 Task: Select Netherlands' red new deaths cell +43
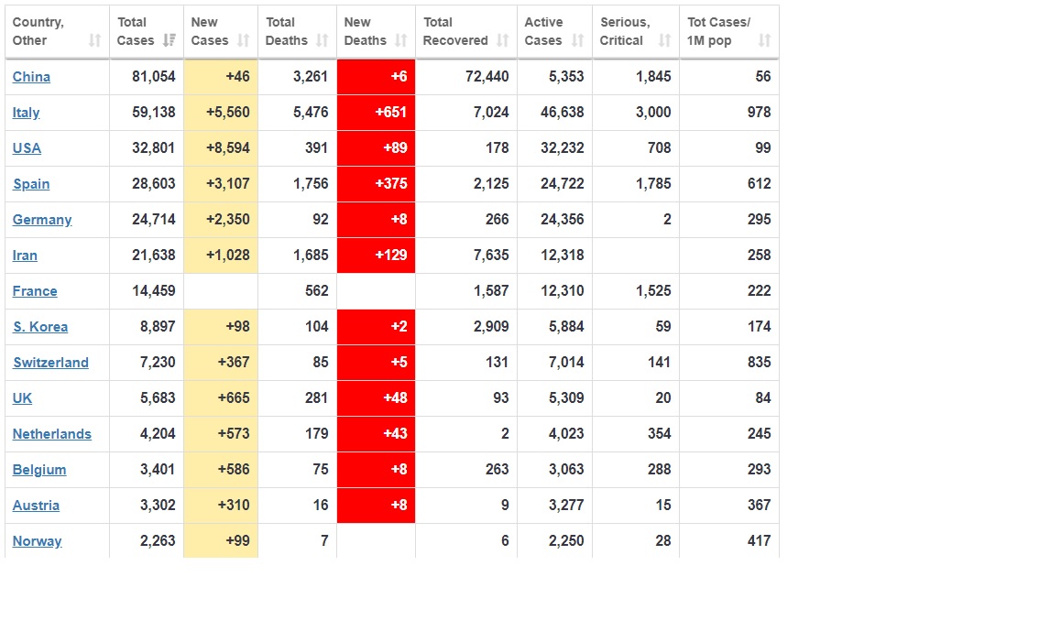coord(376,433)
